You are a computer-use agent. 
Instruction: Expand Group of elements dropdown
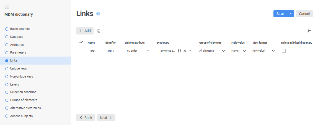(223, 51)
